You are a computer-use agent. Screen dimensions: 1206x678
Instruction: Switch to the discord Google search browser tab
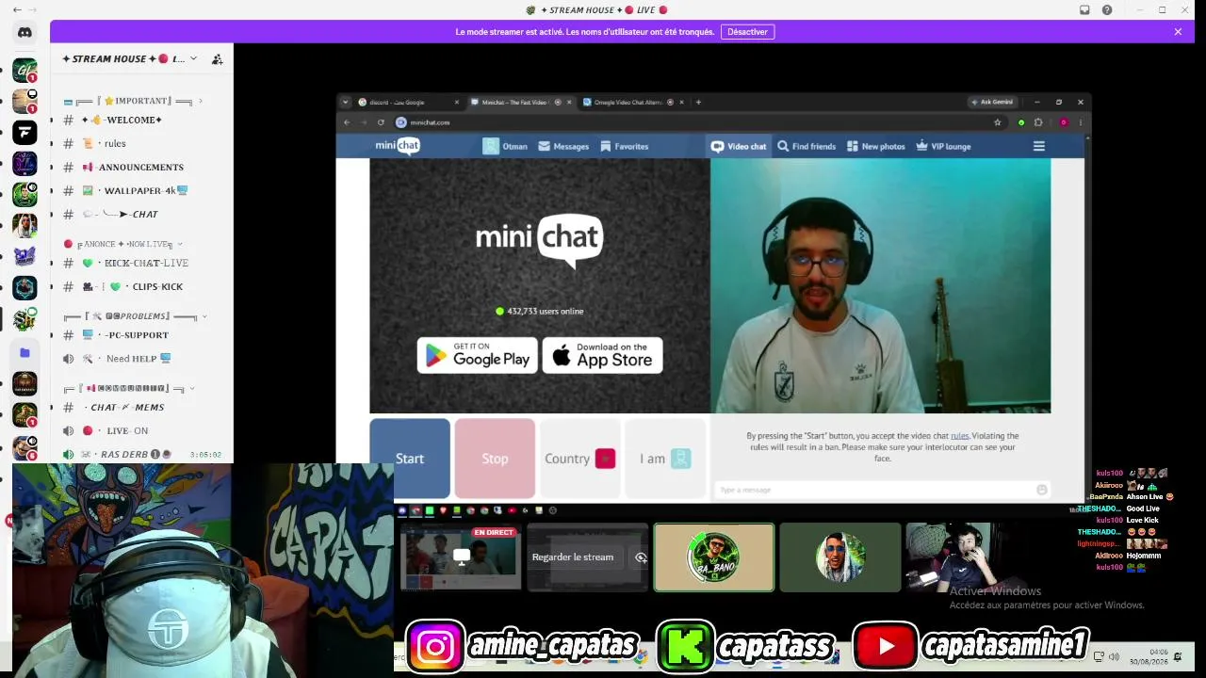(410, 102)
